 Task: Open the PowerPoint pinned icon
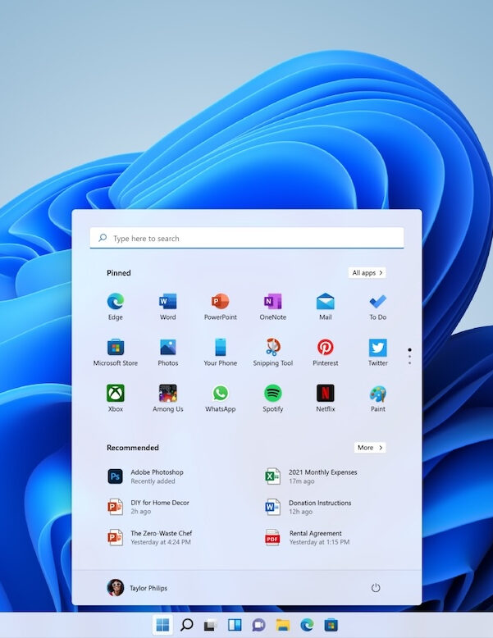[x=220, y=302]
